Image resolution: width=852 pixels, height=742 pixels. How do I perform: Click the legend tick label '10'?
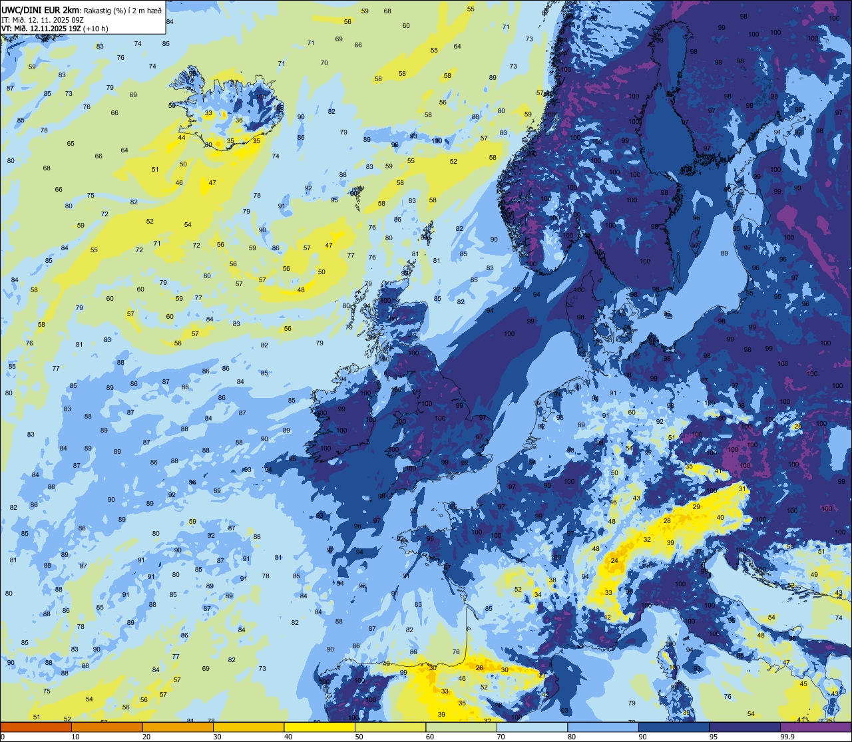tap(75, 736)
